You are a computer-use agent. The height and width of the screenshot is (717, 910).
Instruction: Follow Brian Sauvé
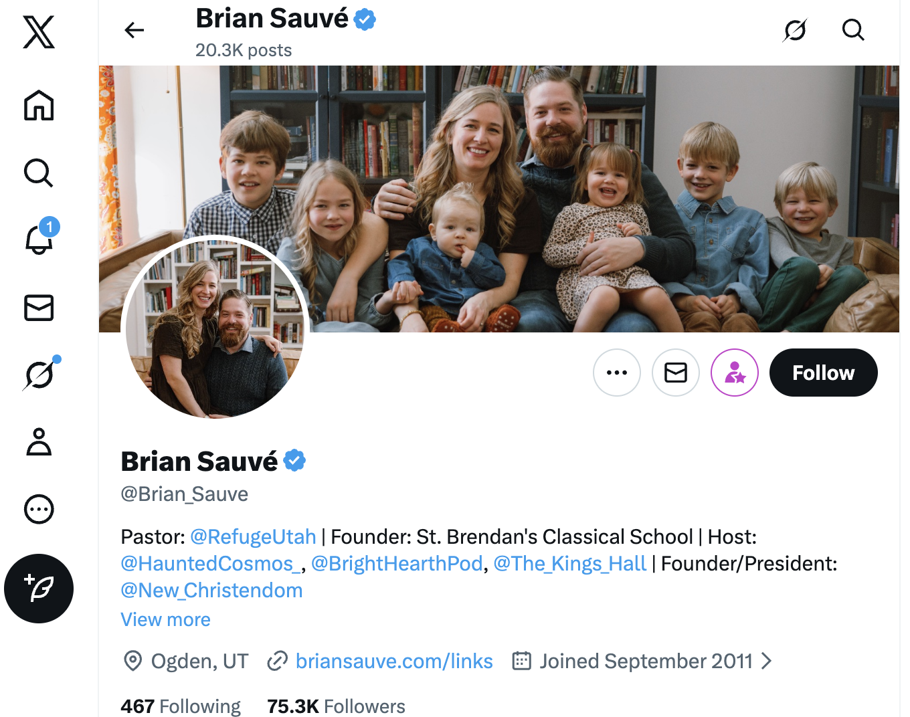pyautogui.click(x=823, y=373)
